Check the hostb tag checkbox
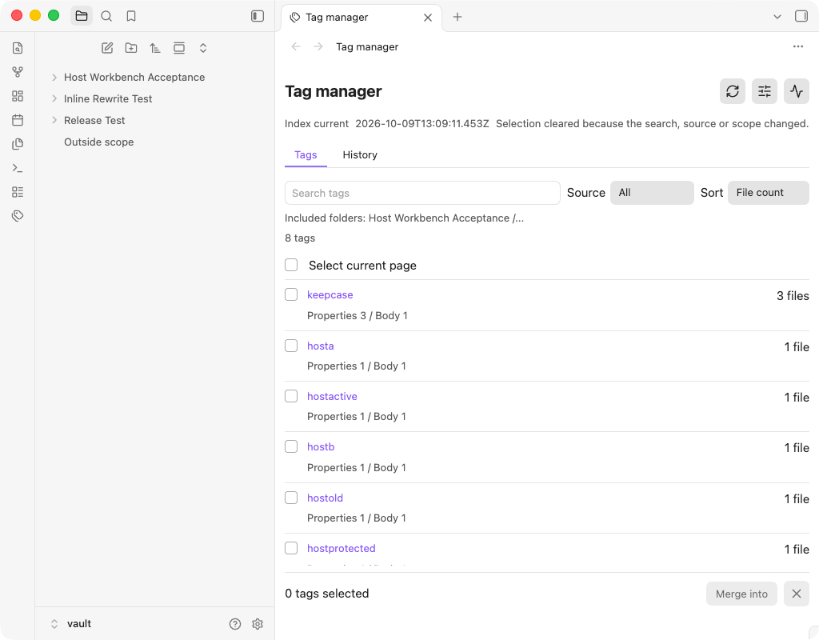 point(291,446)
